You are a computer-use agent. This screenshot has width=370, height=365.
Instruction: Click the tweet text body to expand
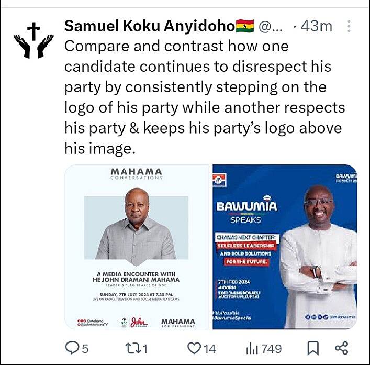204,97
